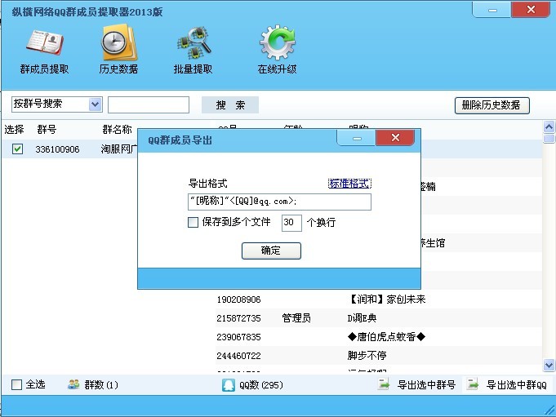Open 批量提取 magnifier icon
Image resolution: width=556 pixels, height=417 pixels.
193,43
